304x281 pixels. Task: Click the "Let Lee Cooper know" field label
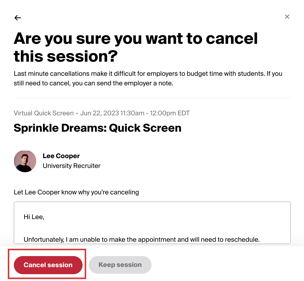(76, 192)
